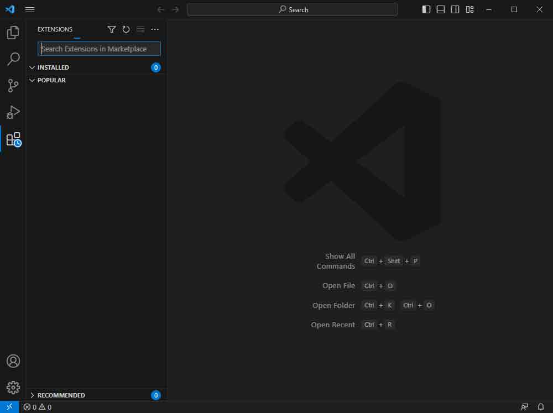This screenshot has height=413, width=553.
Task: Toggle the bottom panel
Action: coord(441,9)
